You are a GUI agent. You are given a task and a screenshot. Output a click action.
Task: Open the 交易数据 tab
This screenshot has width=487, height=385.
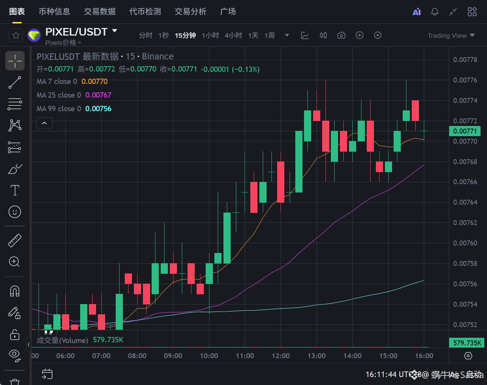click(100, 12)
